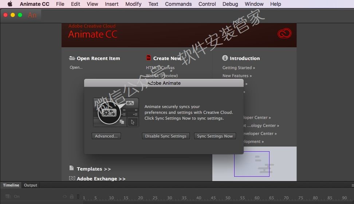Open the Help menu

[275, 4]
